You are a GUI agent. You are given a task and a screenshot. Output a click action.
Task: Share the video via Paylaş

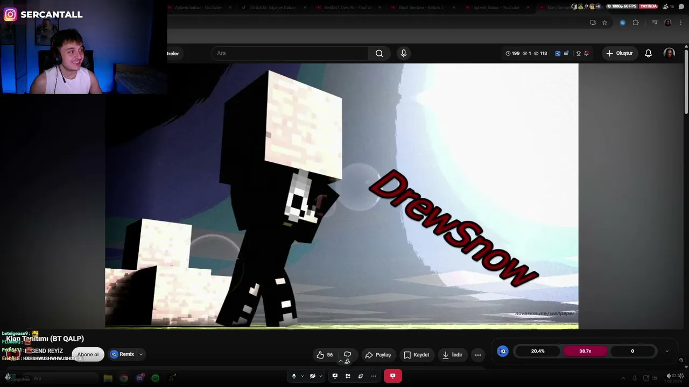click(378, 355)
